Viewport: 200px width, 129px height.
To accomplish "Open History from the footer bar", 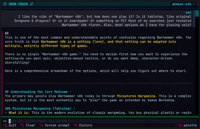I will [x=83, y=125].
